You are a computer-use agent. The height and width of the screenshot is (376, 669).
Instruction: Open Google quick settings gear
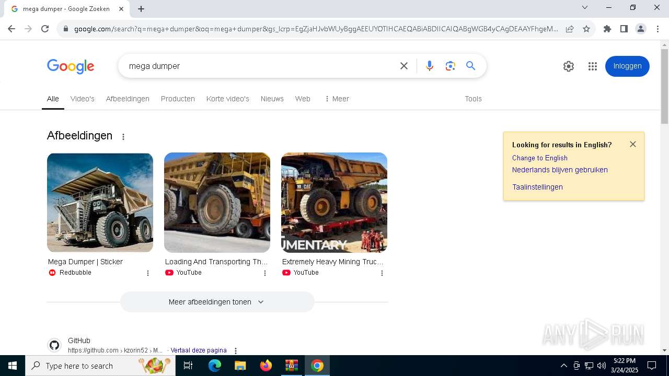(x=569, y=66)
